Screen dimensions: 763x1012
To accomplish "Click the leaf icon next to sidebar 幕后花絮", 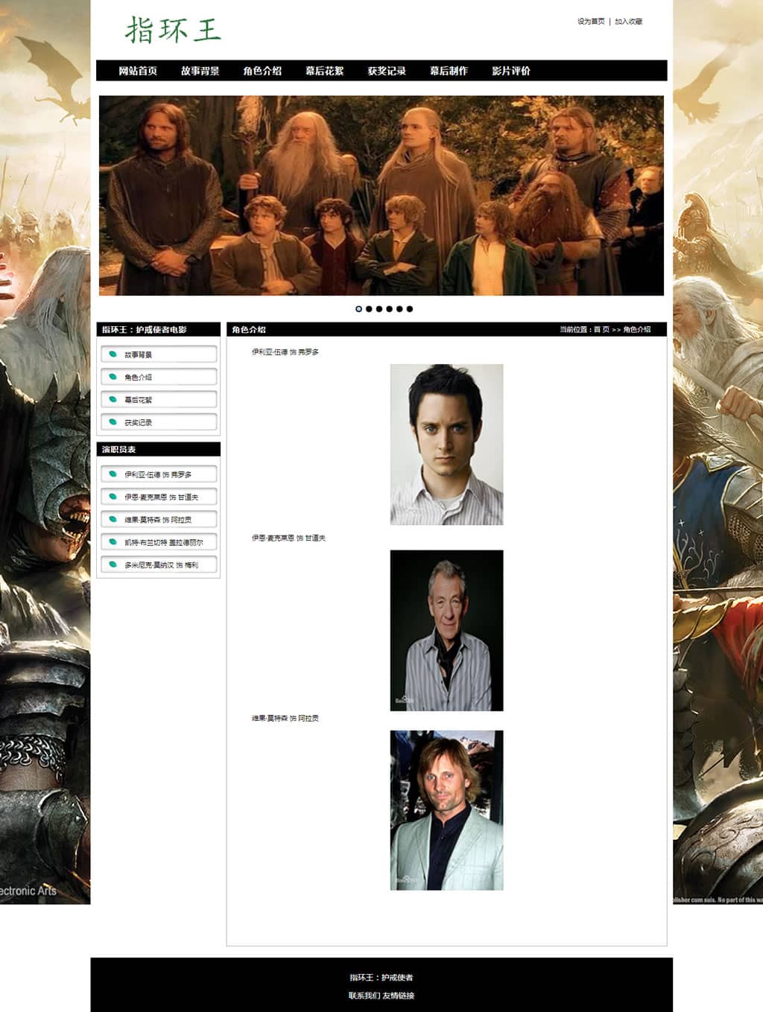I will coord(113,400).
